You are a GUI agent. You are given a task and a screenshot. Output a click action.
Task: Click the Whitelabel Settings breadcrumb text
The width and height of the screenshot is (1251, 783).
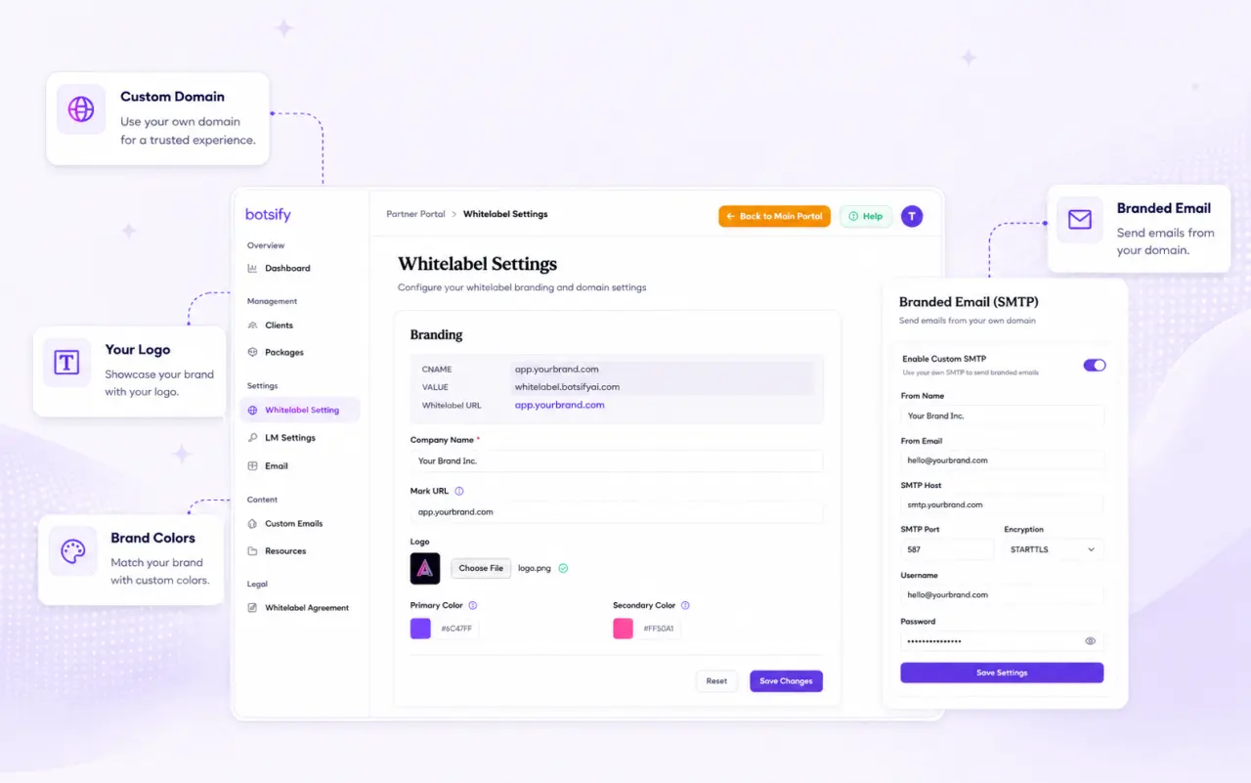505,214
